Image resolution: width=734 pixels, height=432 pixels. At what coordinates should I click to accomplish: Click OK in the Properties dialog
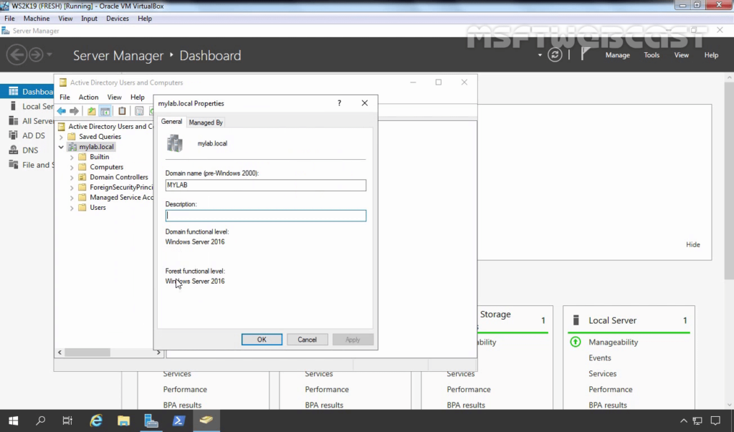tap(262, 340)
